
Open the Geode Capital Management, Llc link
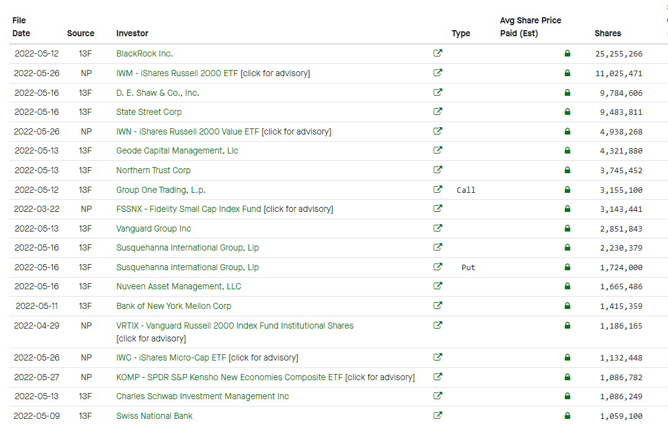(177, 150)
